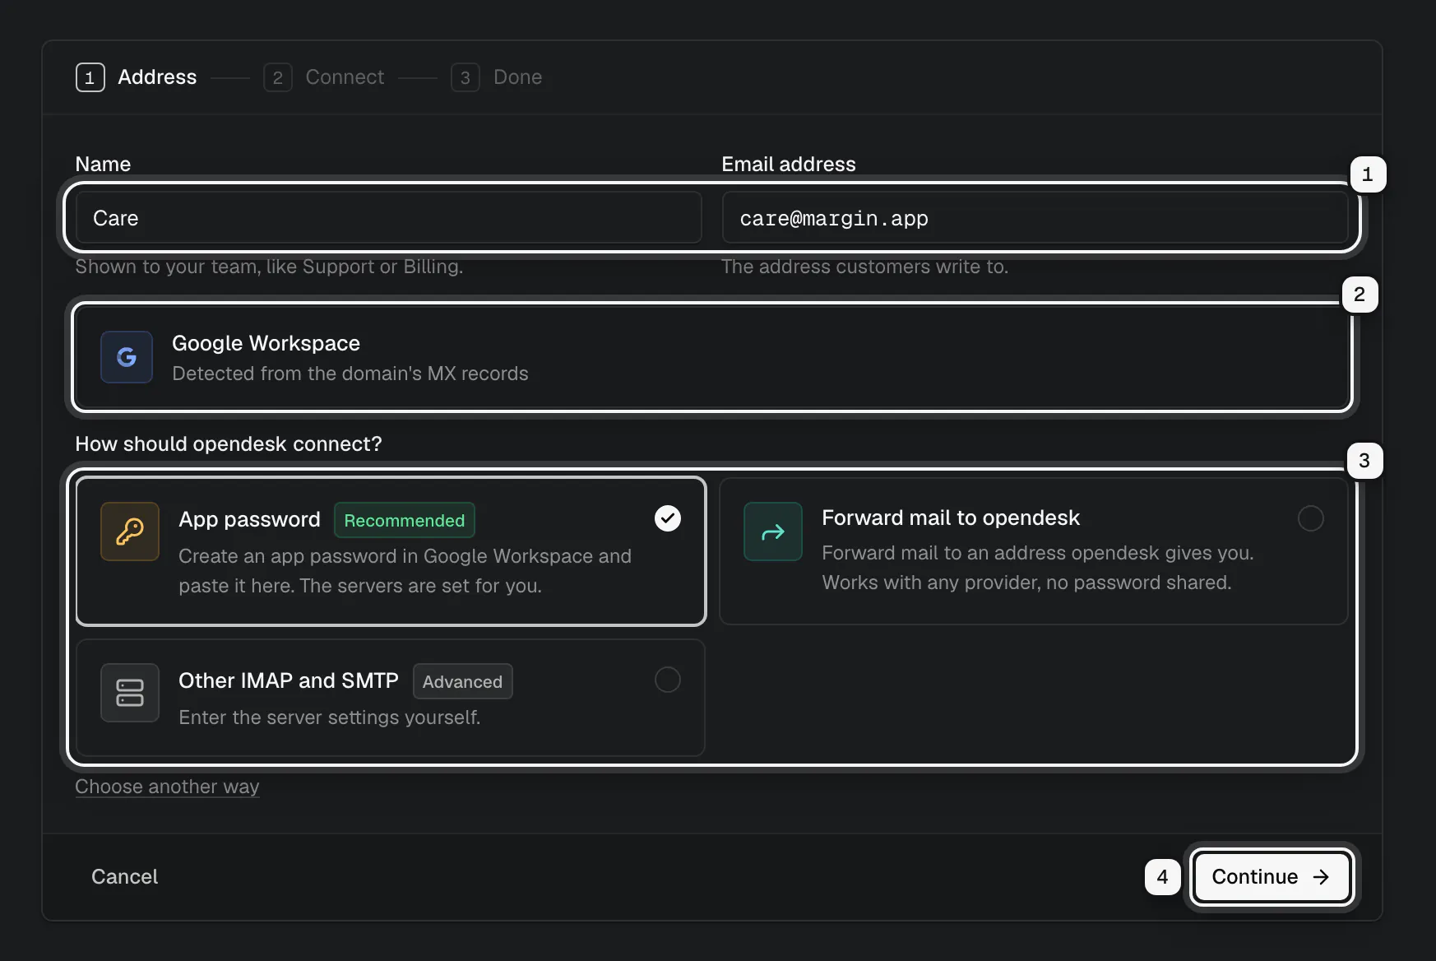Click 'Enter the server settings yourself.' description
The image size is (1436, 961).
tap(330, 717)
